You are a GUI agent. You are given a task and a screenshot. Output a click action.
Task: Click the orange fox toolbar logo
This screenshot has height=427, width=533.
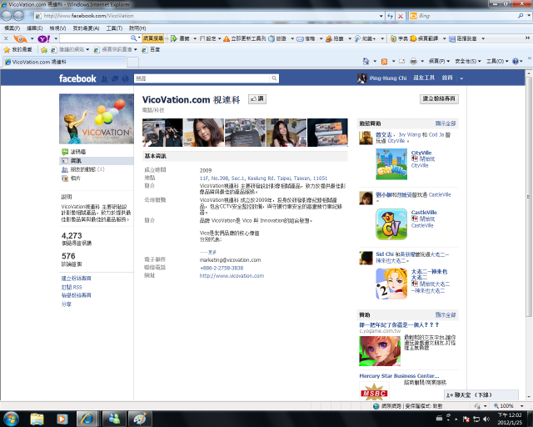click(x=20, y=38)
